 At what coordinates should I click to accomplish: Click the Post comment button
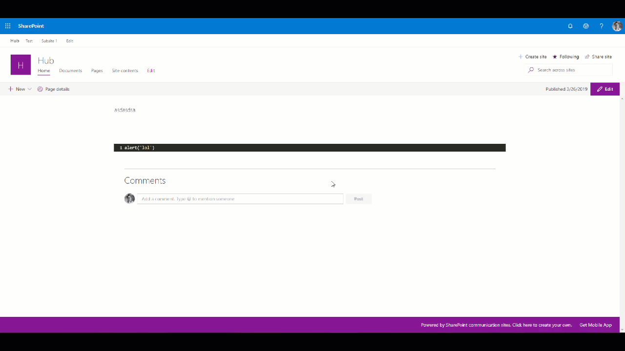click(359, 199)
